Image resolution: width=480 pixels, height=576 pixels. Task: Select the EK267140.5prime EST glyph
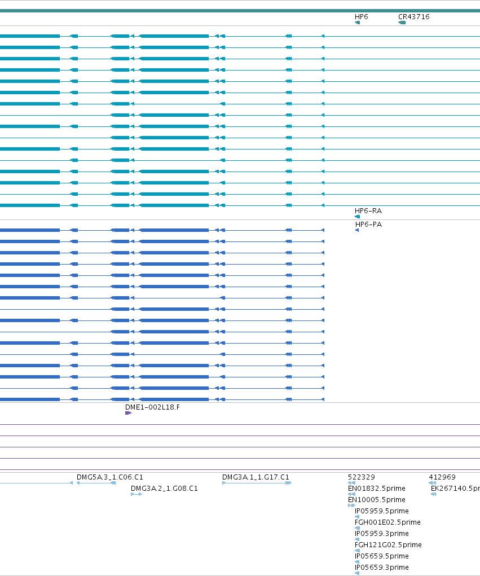tap(433, 494)
